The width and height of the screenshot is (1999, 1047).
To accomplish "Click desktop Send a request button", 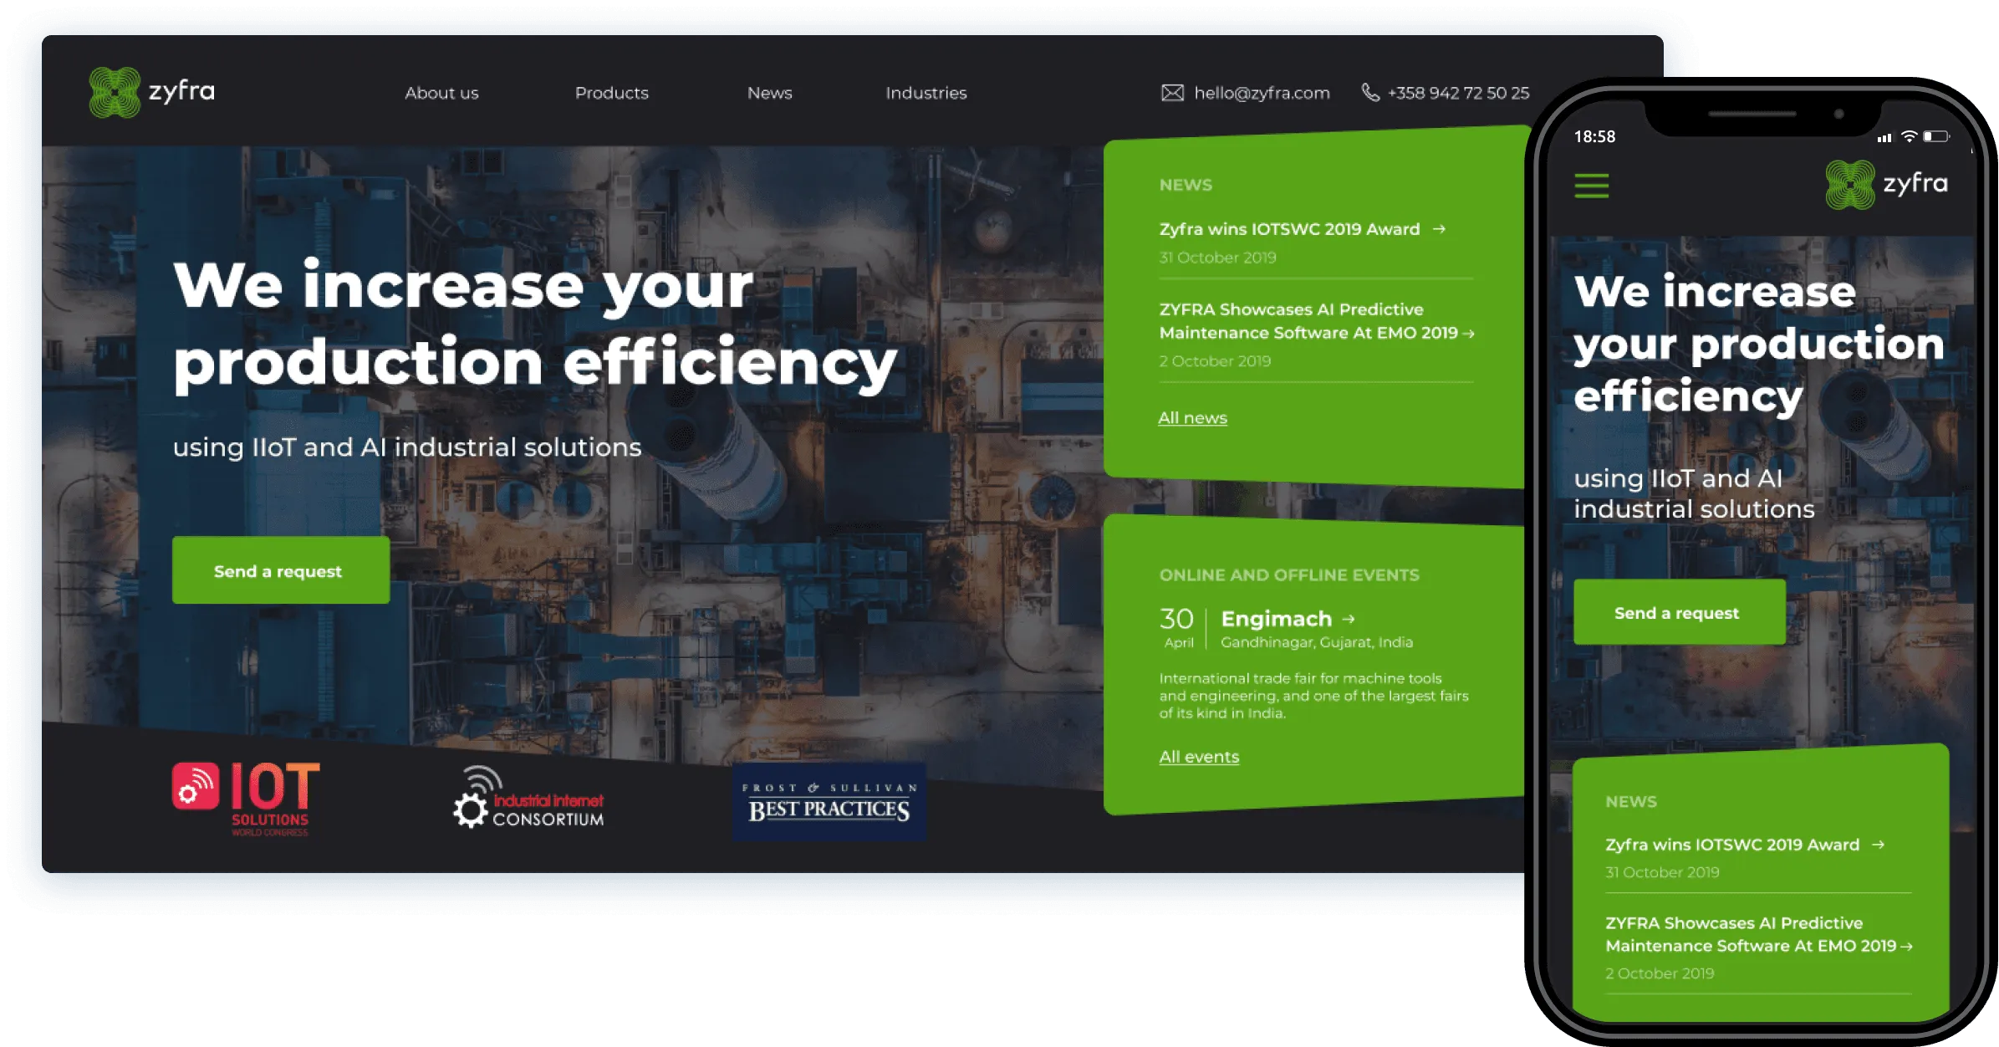I will coord(281,570).
